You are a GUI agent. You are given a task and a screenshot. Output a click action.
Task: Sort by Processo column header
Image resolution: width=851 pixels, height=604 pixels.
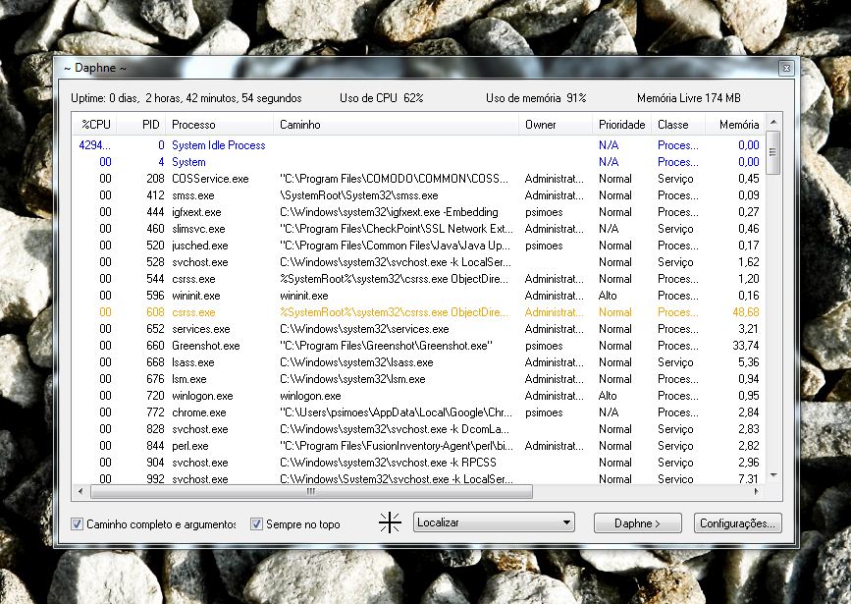point(220,125)
